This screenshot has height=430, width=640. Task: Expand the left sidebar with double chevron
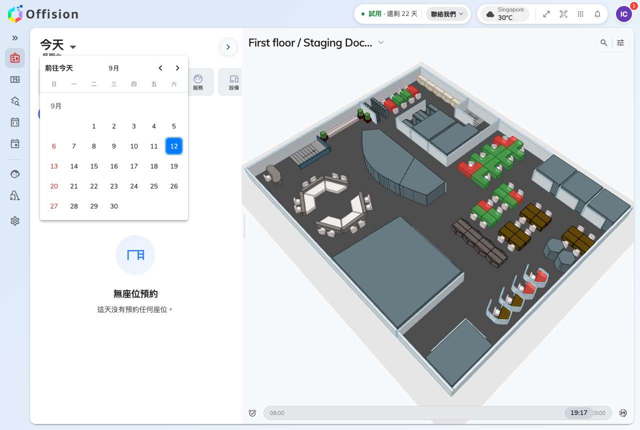point(15,38)
